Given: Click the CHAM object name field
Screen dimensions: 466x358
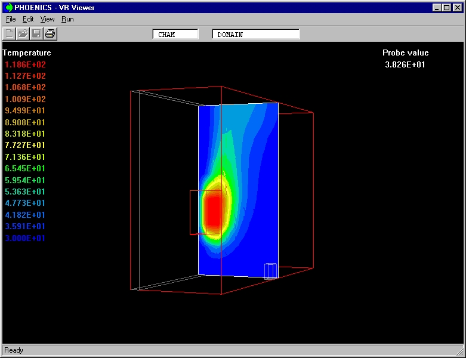Looking at the screenshot, I should (x=175, y=35).
